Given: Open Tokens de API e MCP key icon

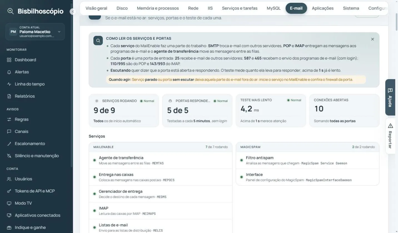Looking at the screenshot, I should pyautogui.click(x=9, y=191).
